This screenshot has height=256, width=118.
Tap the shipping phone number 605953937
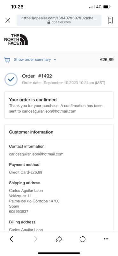pyautogui.click(x=19, y=212)
